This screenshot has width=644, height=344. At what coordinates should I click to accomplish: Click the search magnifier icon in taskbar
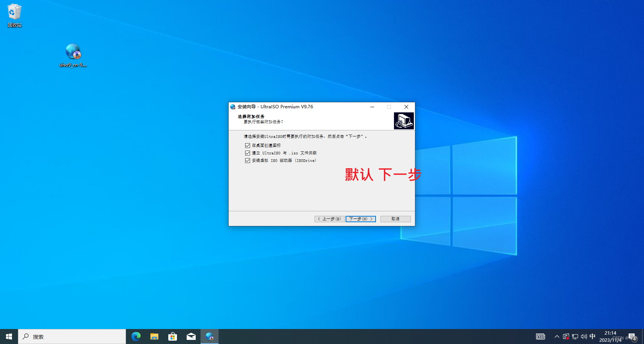pyautogui.click(x=26, y=337)
